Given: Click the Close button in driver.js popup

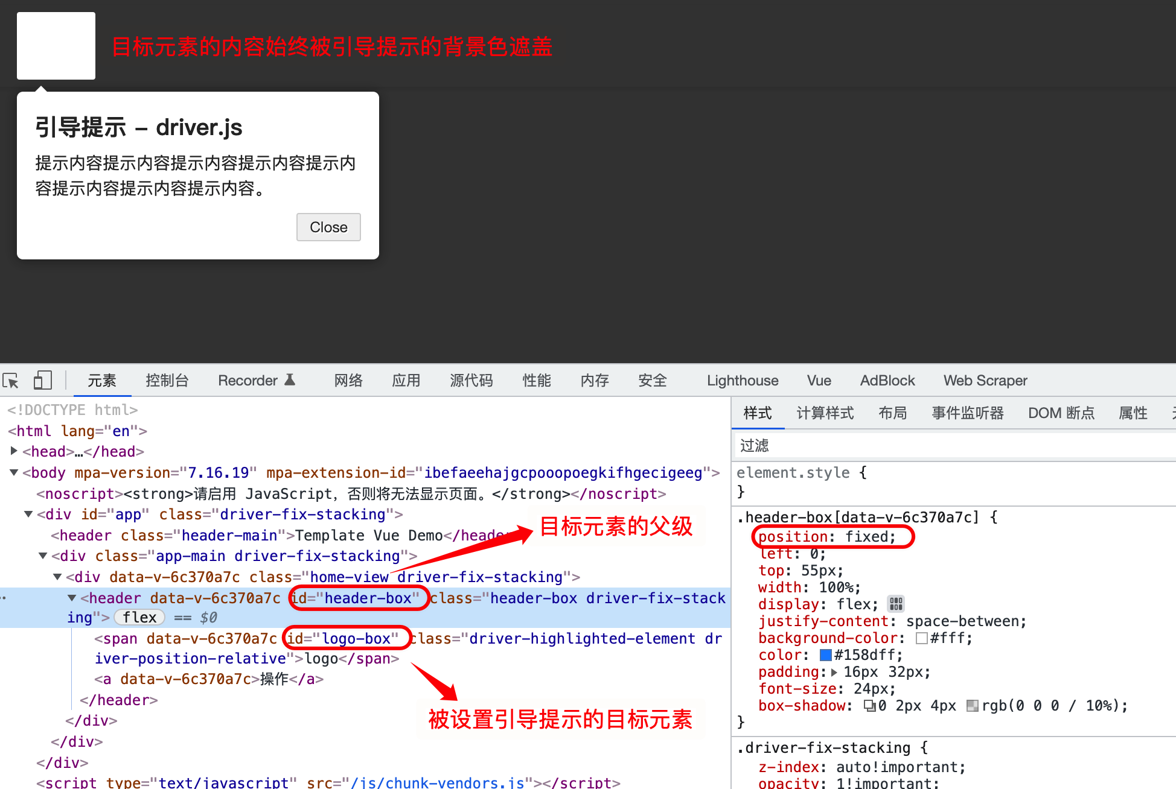Looking at the screenshot, I should coord(330,227).
